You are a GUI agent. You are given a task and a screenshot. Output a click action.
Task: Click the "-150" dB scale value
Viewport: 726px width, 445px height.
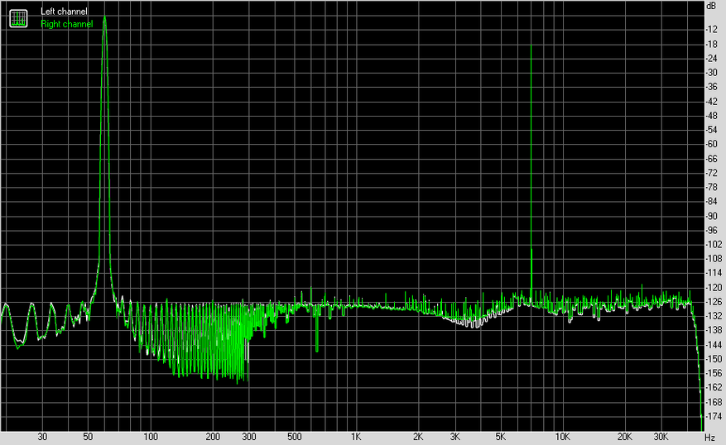pos(713,359)
